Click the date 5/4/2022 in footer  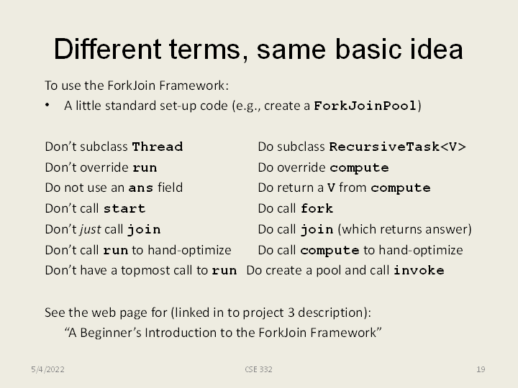[47, 369]
